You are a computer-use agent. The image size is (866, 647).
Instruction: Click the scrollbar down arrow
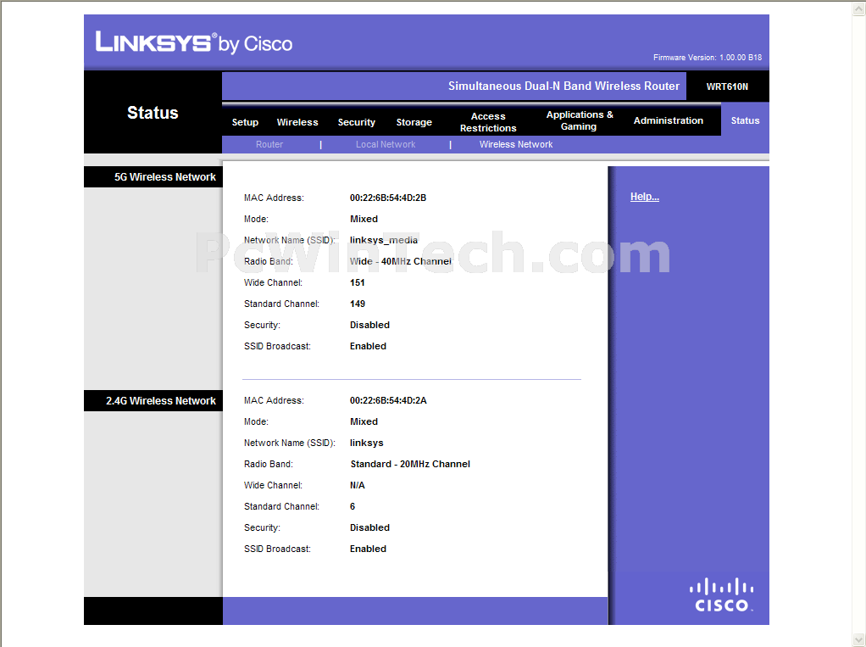coord(859,639)
